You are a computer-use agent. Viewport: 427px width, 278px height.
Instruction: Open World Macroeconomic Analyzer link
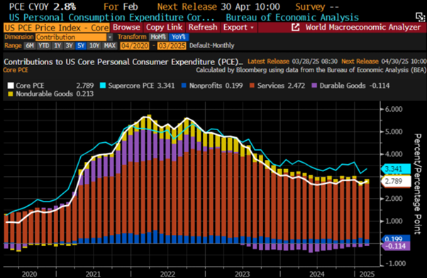click(x=362, y=28)
